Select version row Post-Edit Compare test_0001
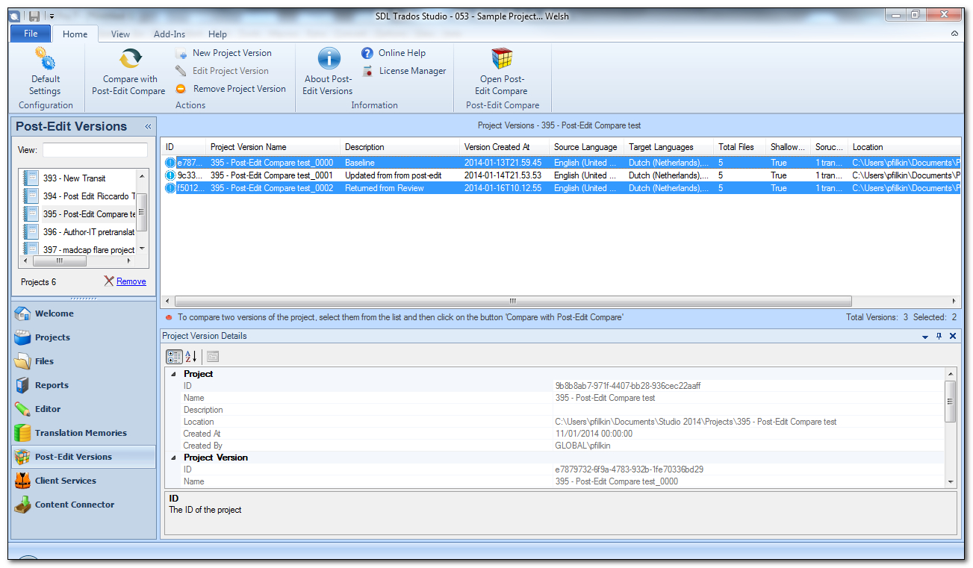 [x=562, y=175]
